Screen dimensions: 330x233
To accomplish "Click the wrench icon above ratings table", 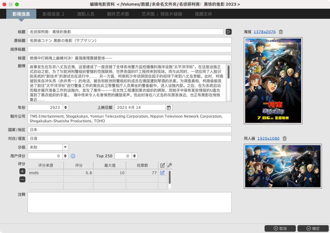I will coord(170,165).
